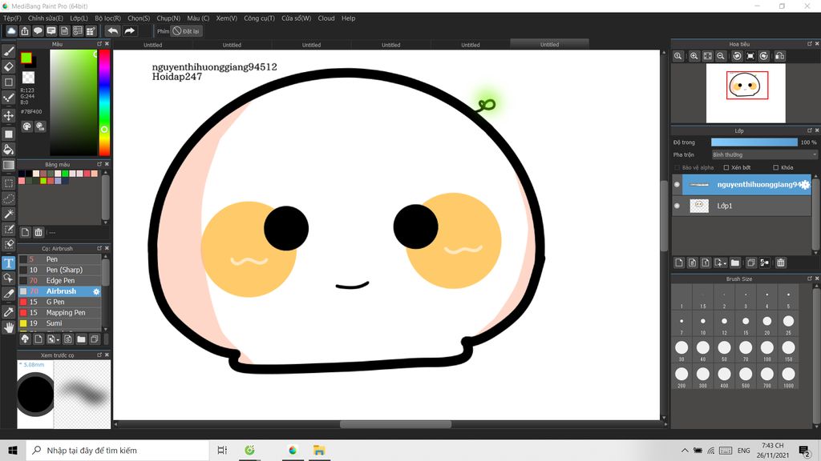The width and height of the screenshot is (821, 461).
Task: Open Công cụ(T) menu
Action: pyautogui.click(x=259, y=18)
